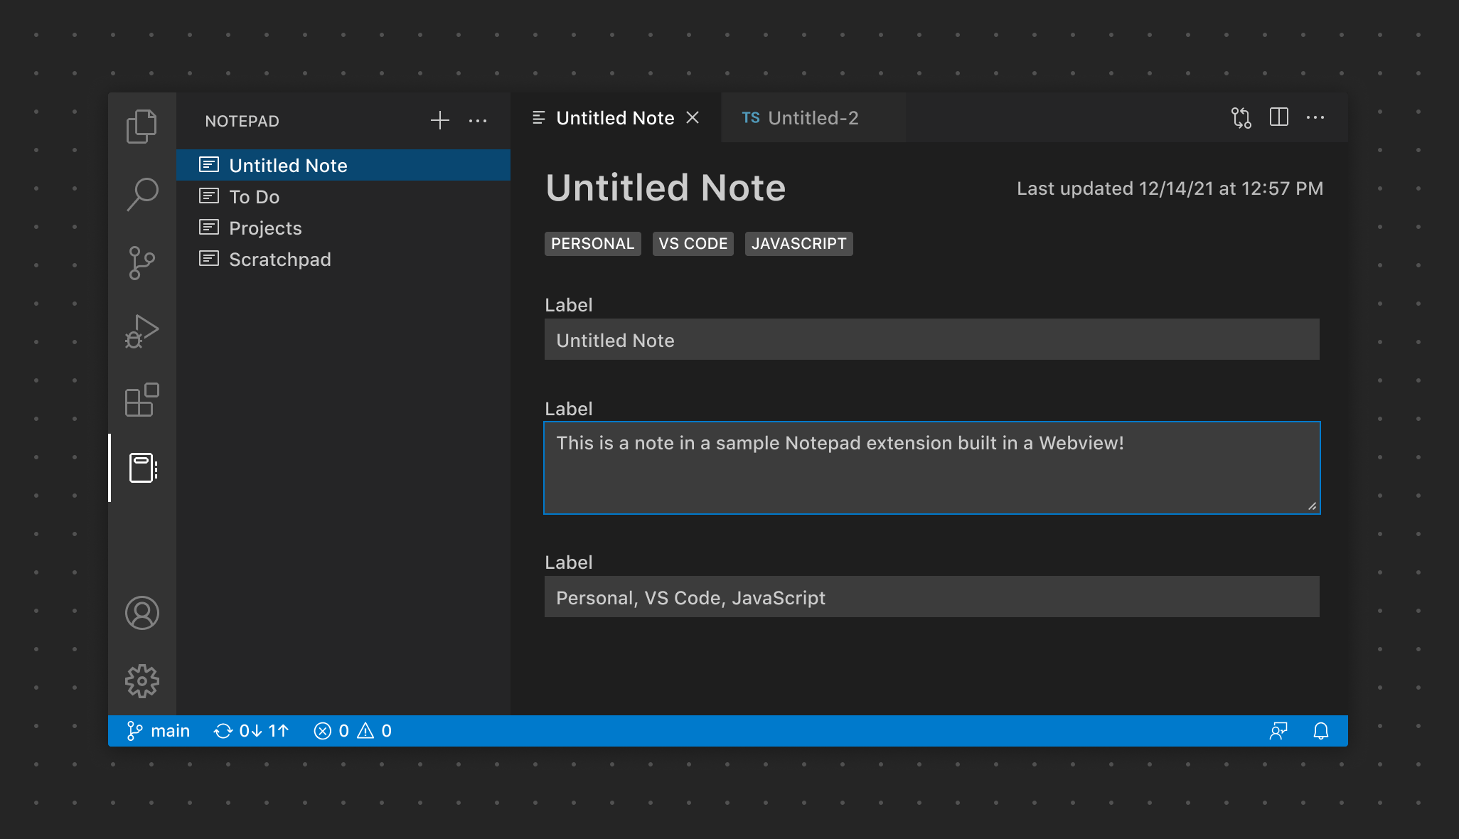Open the editor overflow three-dot menu
The height and width of the screenshot is (839, 1459).
[x=1315, y=117]
